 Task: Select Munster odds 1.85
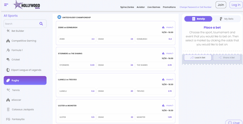pyautogui.click(x=154, y=117)
